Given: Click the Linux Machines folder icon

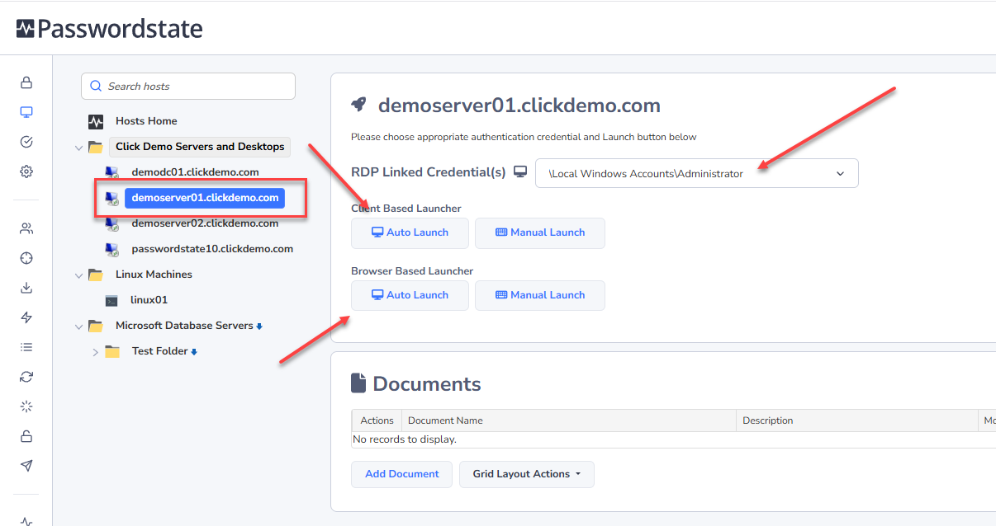Looking at the screenshot, I should [96, 275].
